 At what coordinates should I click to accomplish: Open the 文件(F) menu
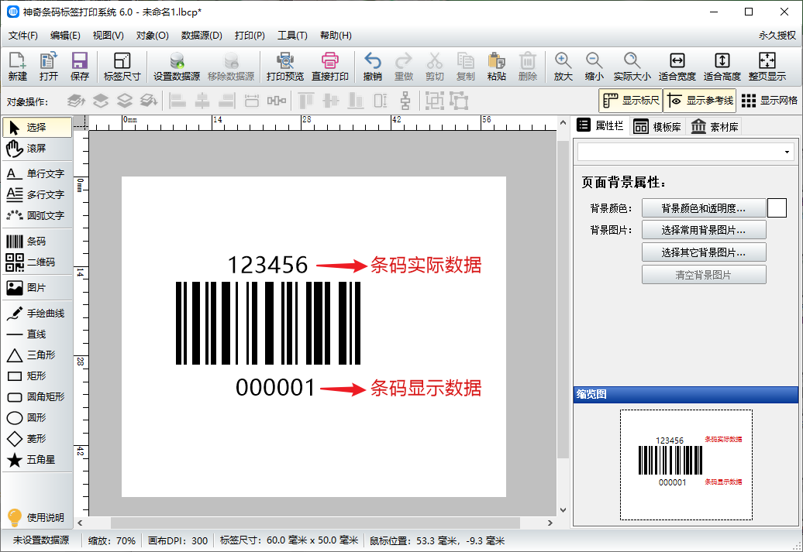(x=23, y=36)
